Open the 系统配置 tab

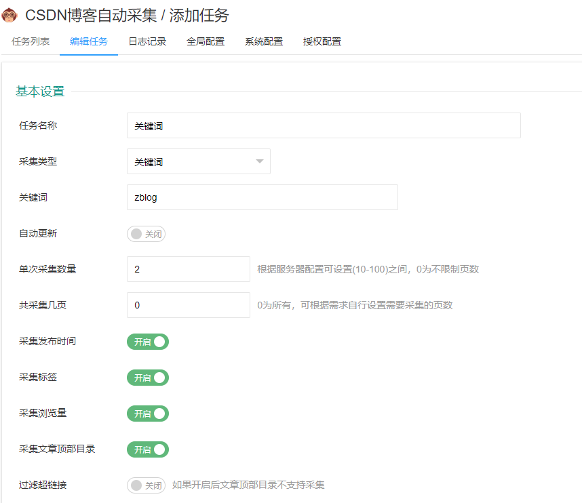coord(264,41)
